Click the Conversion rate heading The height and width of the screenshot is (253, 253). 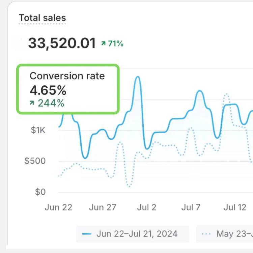(x=67, y=76)
